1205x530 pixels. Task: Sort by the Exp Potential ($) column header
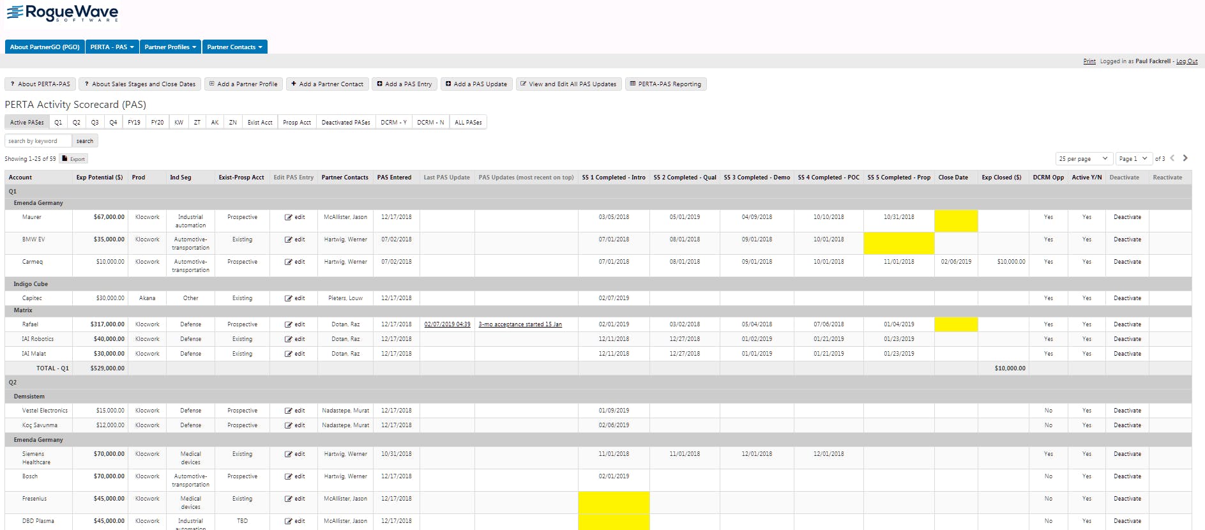click(100, 178)
